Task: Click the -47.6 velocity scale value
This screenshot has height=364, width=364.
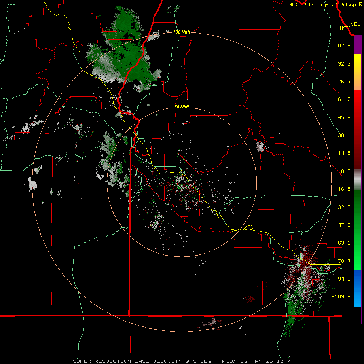Action: click(x=343, y=225)
